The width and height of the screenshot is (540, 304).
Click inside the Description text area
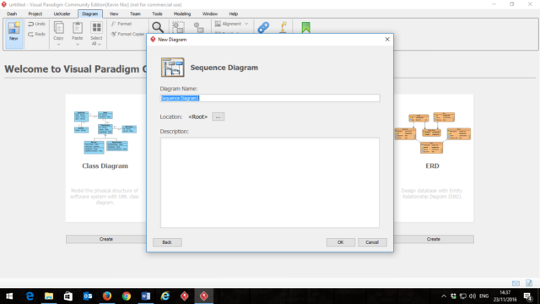coord(270,182)
